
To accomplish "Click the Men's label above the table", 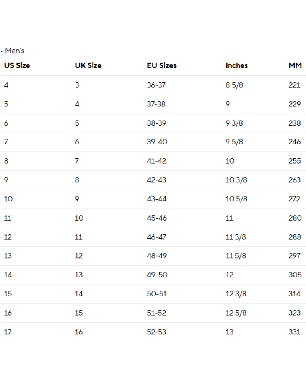I will coord(15,51).
